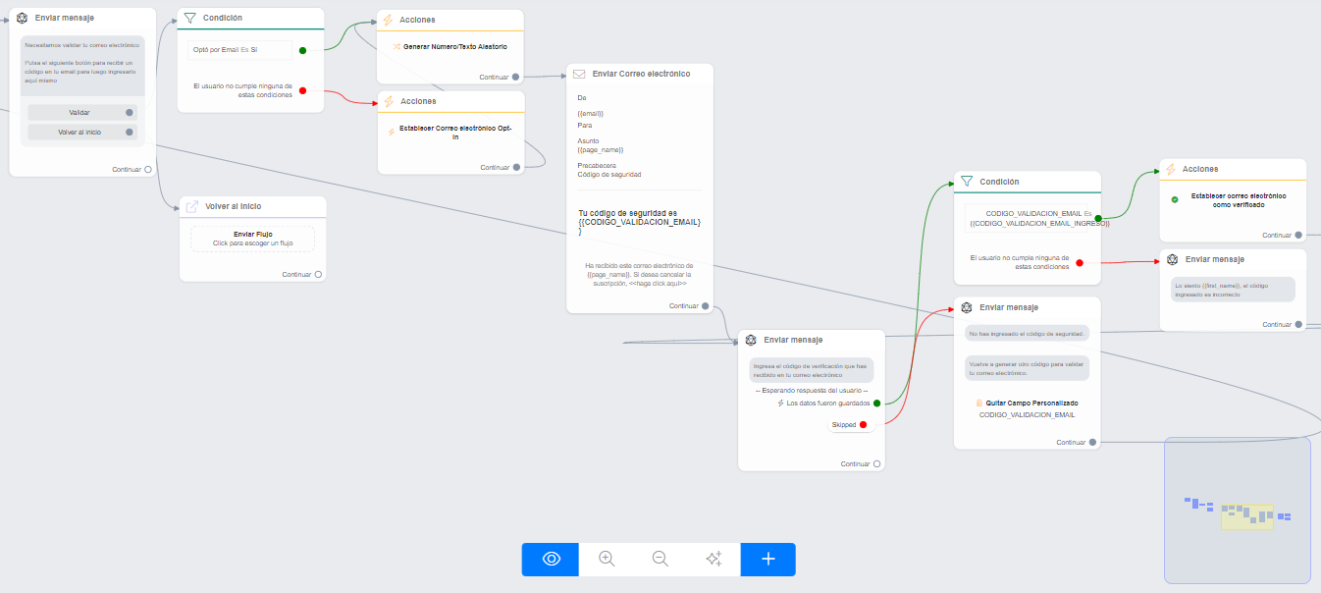Add a new step with plus button
The width and height of the screenshot is (1321, 593).
[767, 559]
